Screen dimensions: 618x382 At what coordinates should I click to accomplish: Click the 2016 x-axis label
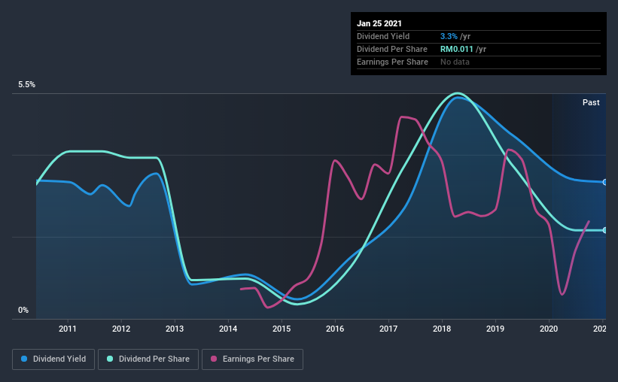[x=335, y=329]
